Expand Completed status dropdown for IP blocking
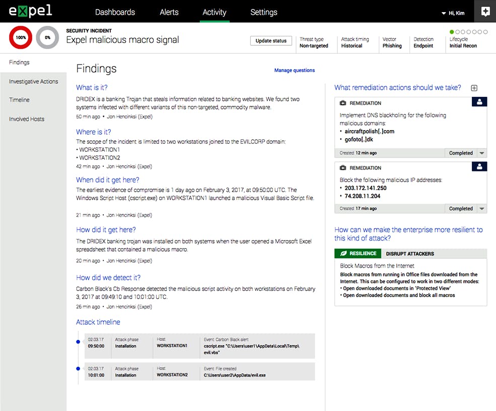This screenshot has width=496, height=411. pos(482,208)
